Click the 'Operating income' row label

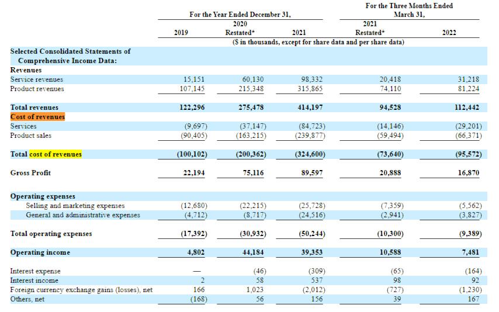(40, 252)
